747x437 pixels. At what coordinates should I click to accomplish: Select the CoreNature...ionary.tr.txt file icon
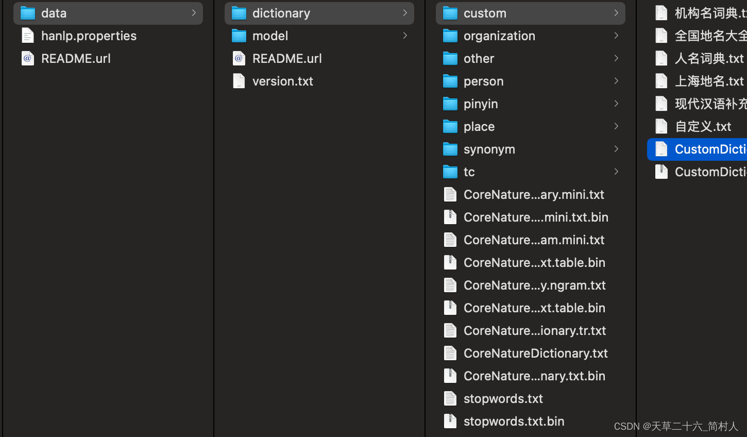[450, 330]
